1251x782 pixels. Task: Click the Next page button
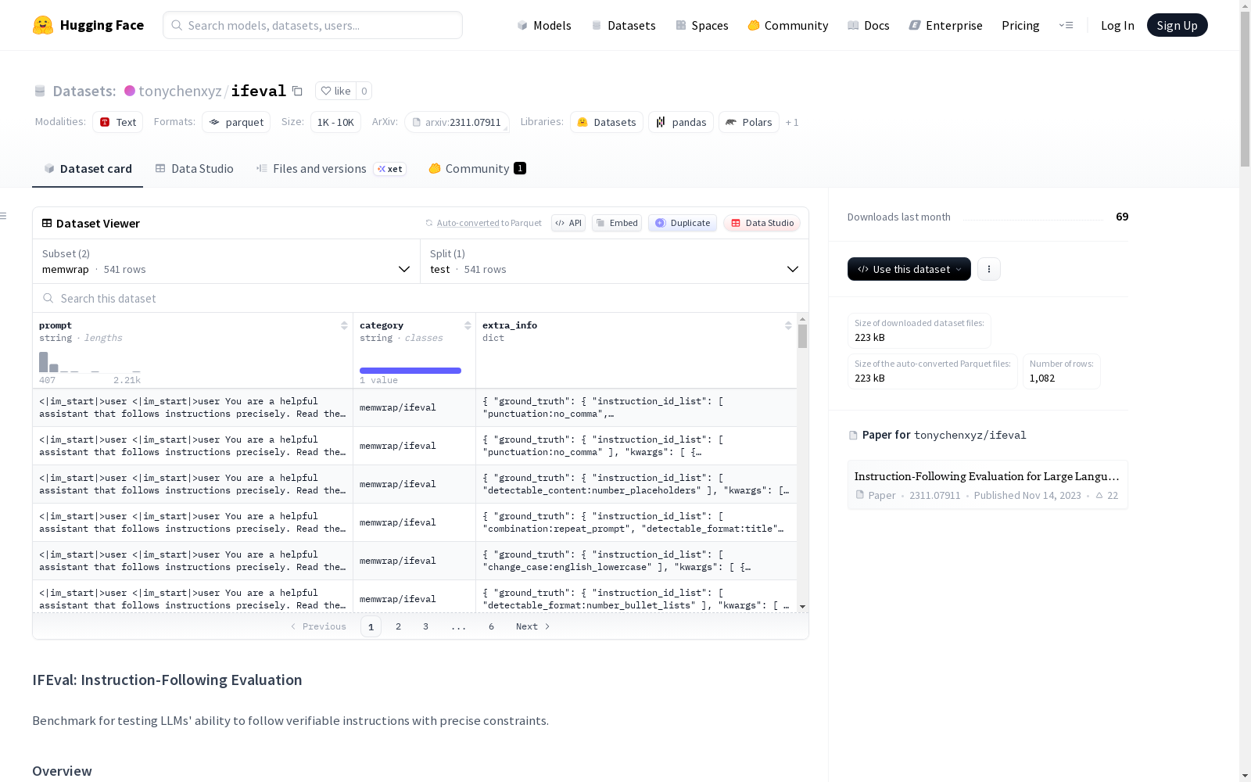533,626
